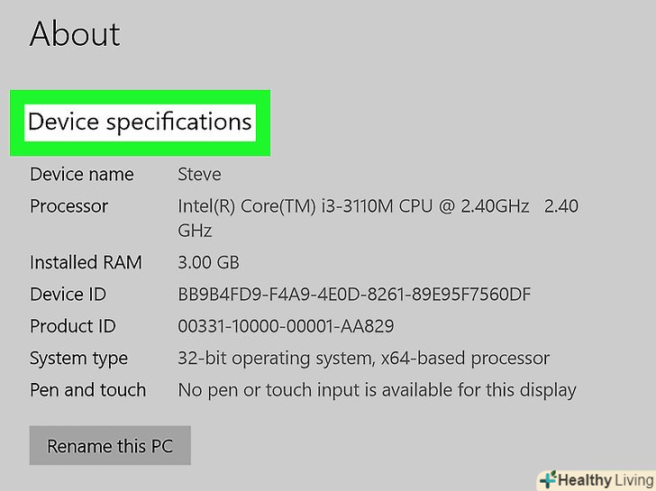This screenshot has height=491, width=656.
Task: Click the wrapped GHz text below processor
Action: pyautogui.click(x=195, y=231)
